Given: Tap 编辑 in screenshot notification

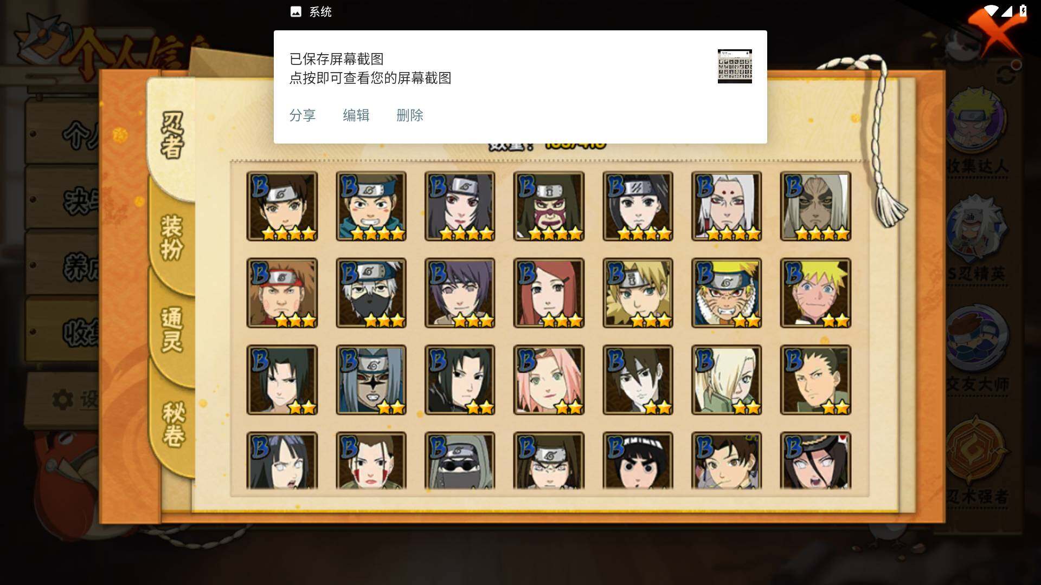Looking at the screenshot, I should pyautogui.click(x=356, y=115).
